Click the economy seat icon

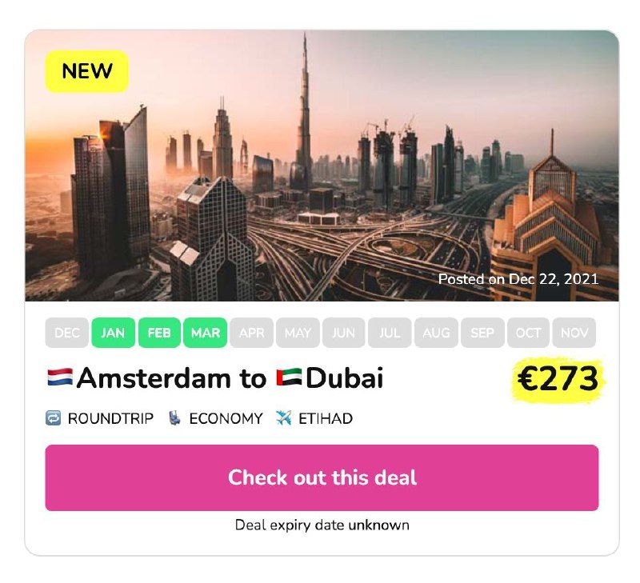coord(174,418)
